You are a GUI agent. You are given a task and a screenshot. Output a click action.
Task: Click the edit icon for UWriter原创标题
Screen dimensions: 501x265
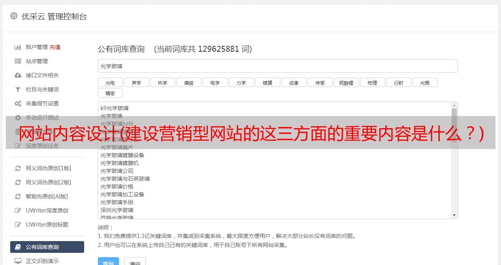(x=18, y=225)
